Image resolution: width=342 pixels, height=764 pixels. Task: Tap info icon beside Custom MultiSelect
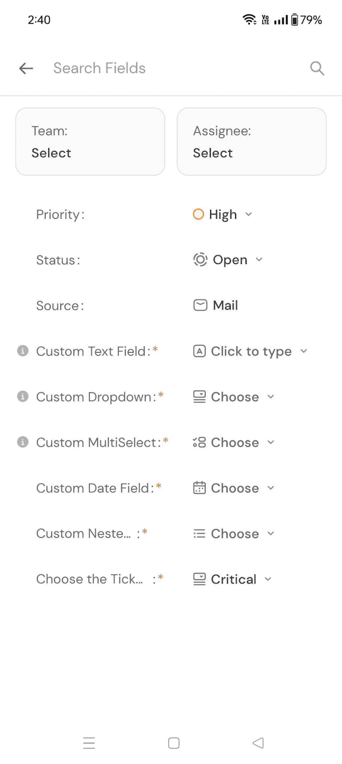tap(22, 442)
